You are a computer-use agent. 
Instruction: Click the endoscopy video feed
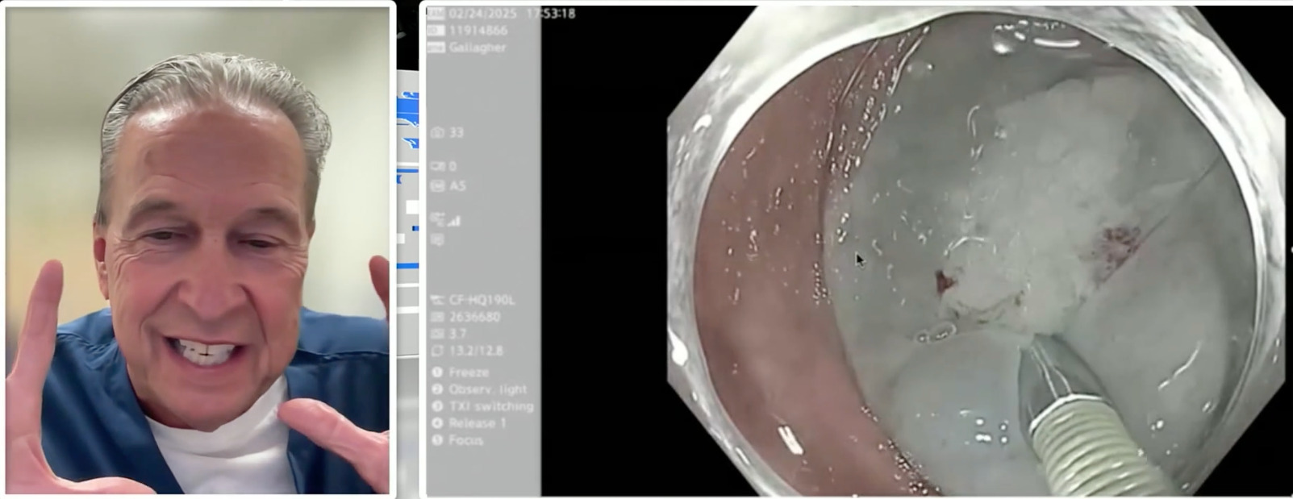click(x=976, y=250)
